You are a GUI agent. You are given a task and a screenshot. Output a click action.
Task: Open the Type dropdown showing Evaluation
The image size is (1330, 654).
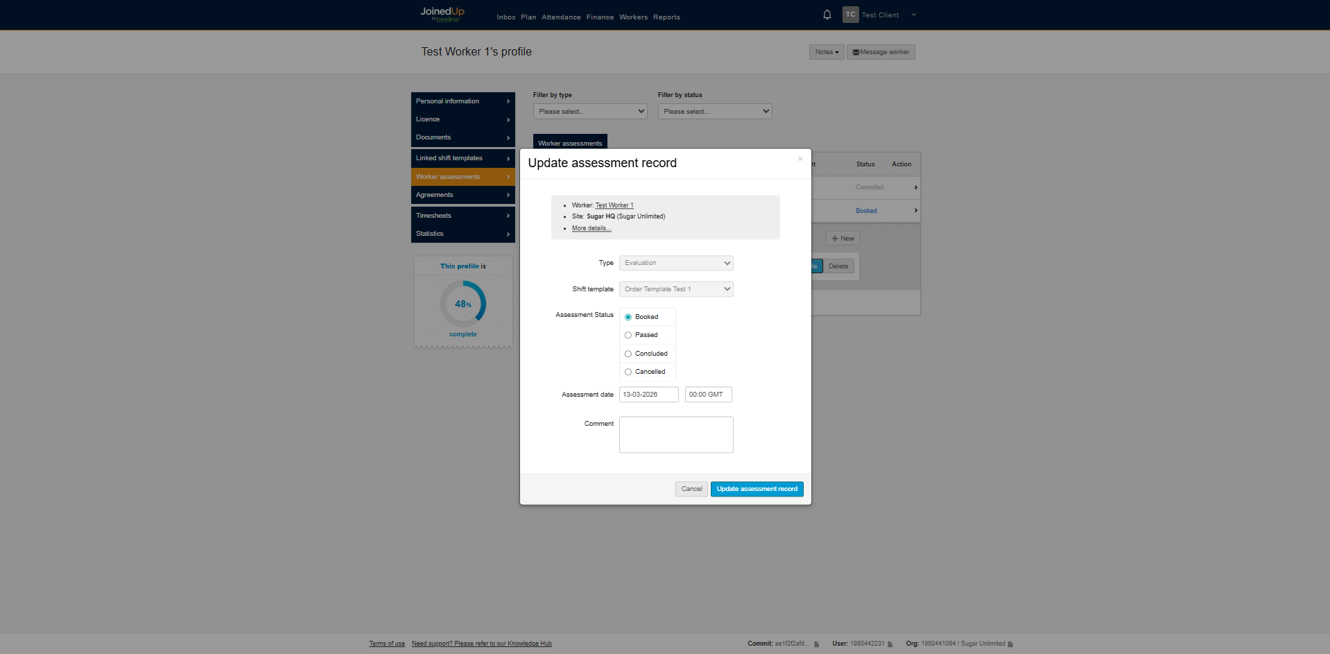pyautogui.click(x=675, y=264)
